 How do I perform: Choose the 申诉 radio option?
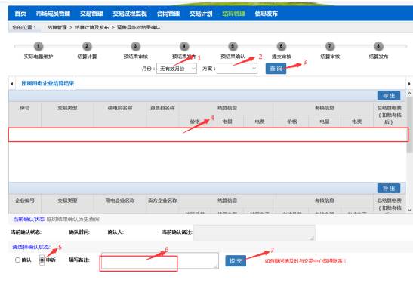[x=42, y=260]
